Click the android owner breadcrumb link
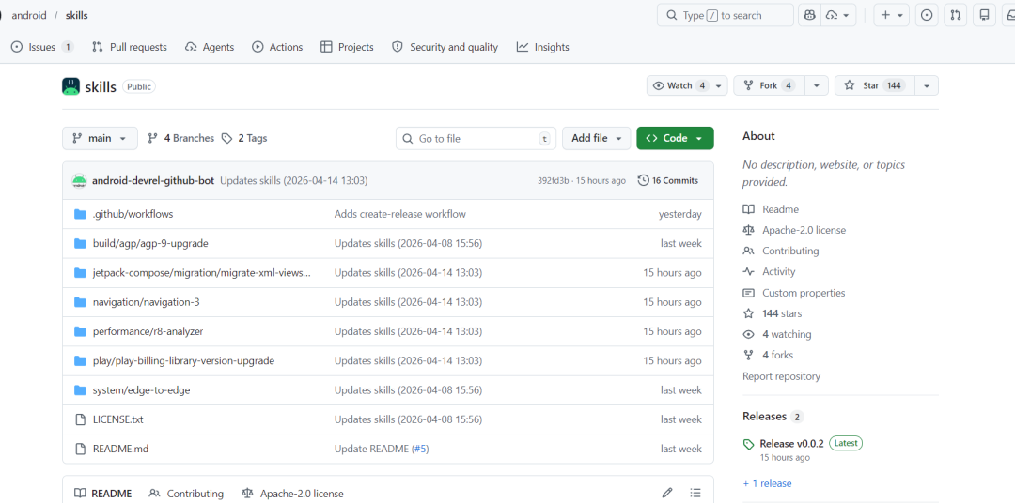The width and height of the screenshot is (1015, 503). (30, 15)
